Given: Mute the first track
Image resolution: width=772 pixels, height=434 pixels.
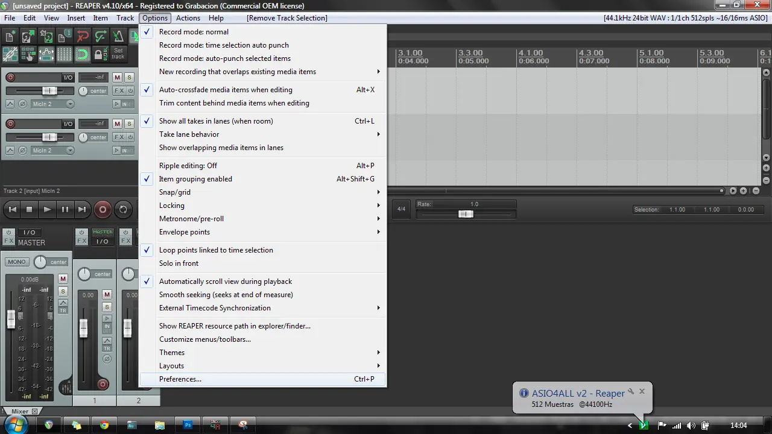Looking at the screenshot, I should click(117, 78).
